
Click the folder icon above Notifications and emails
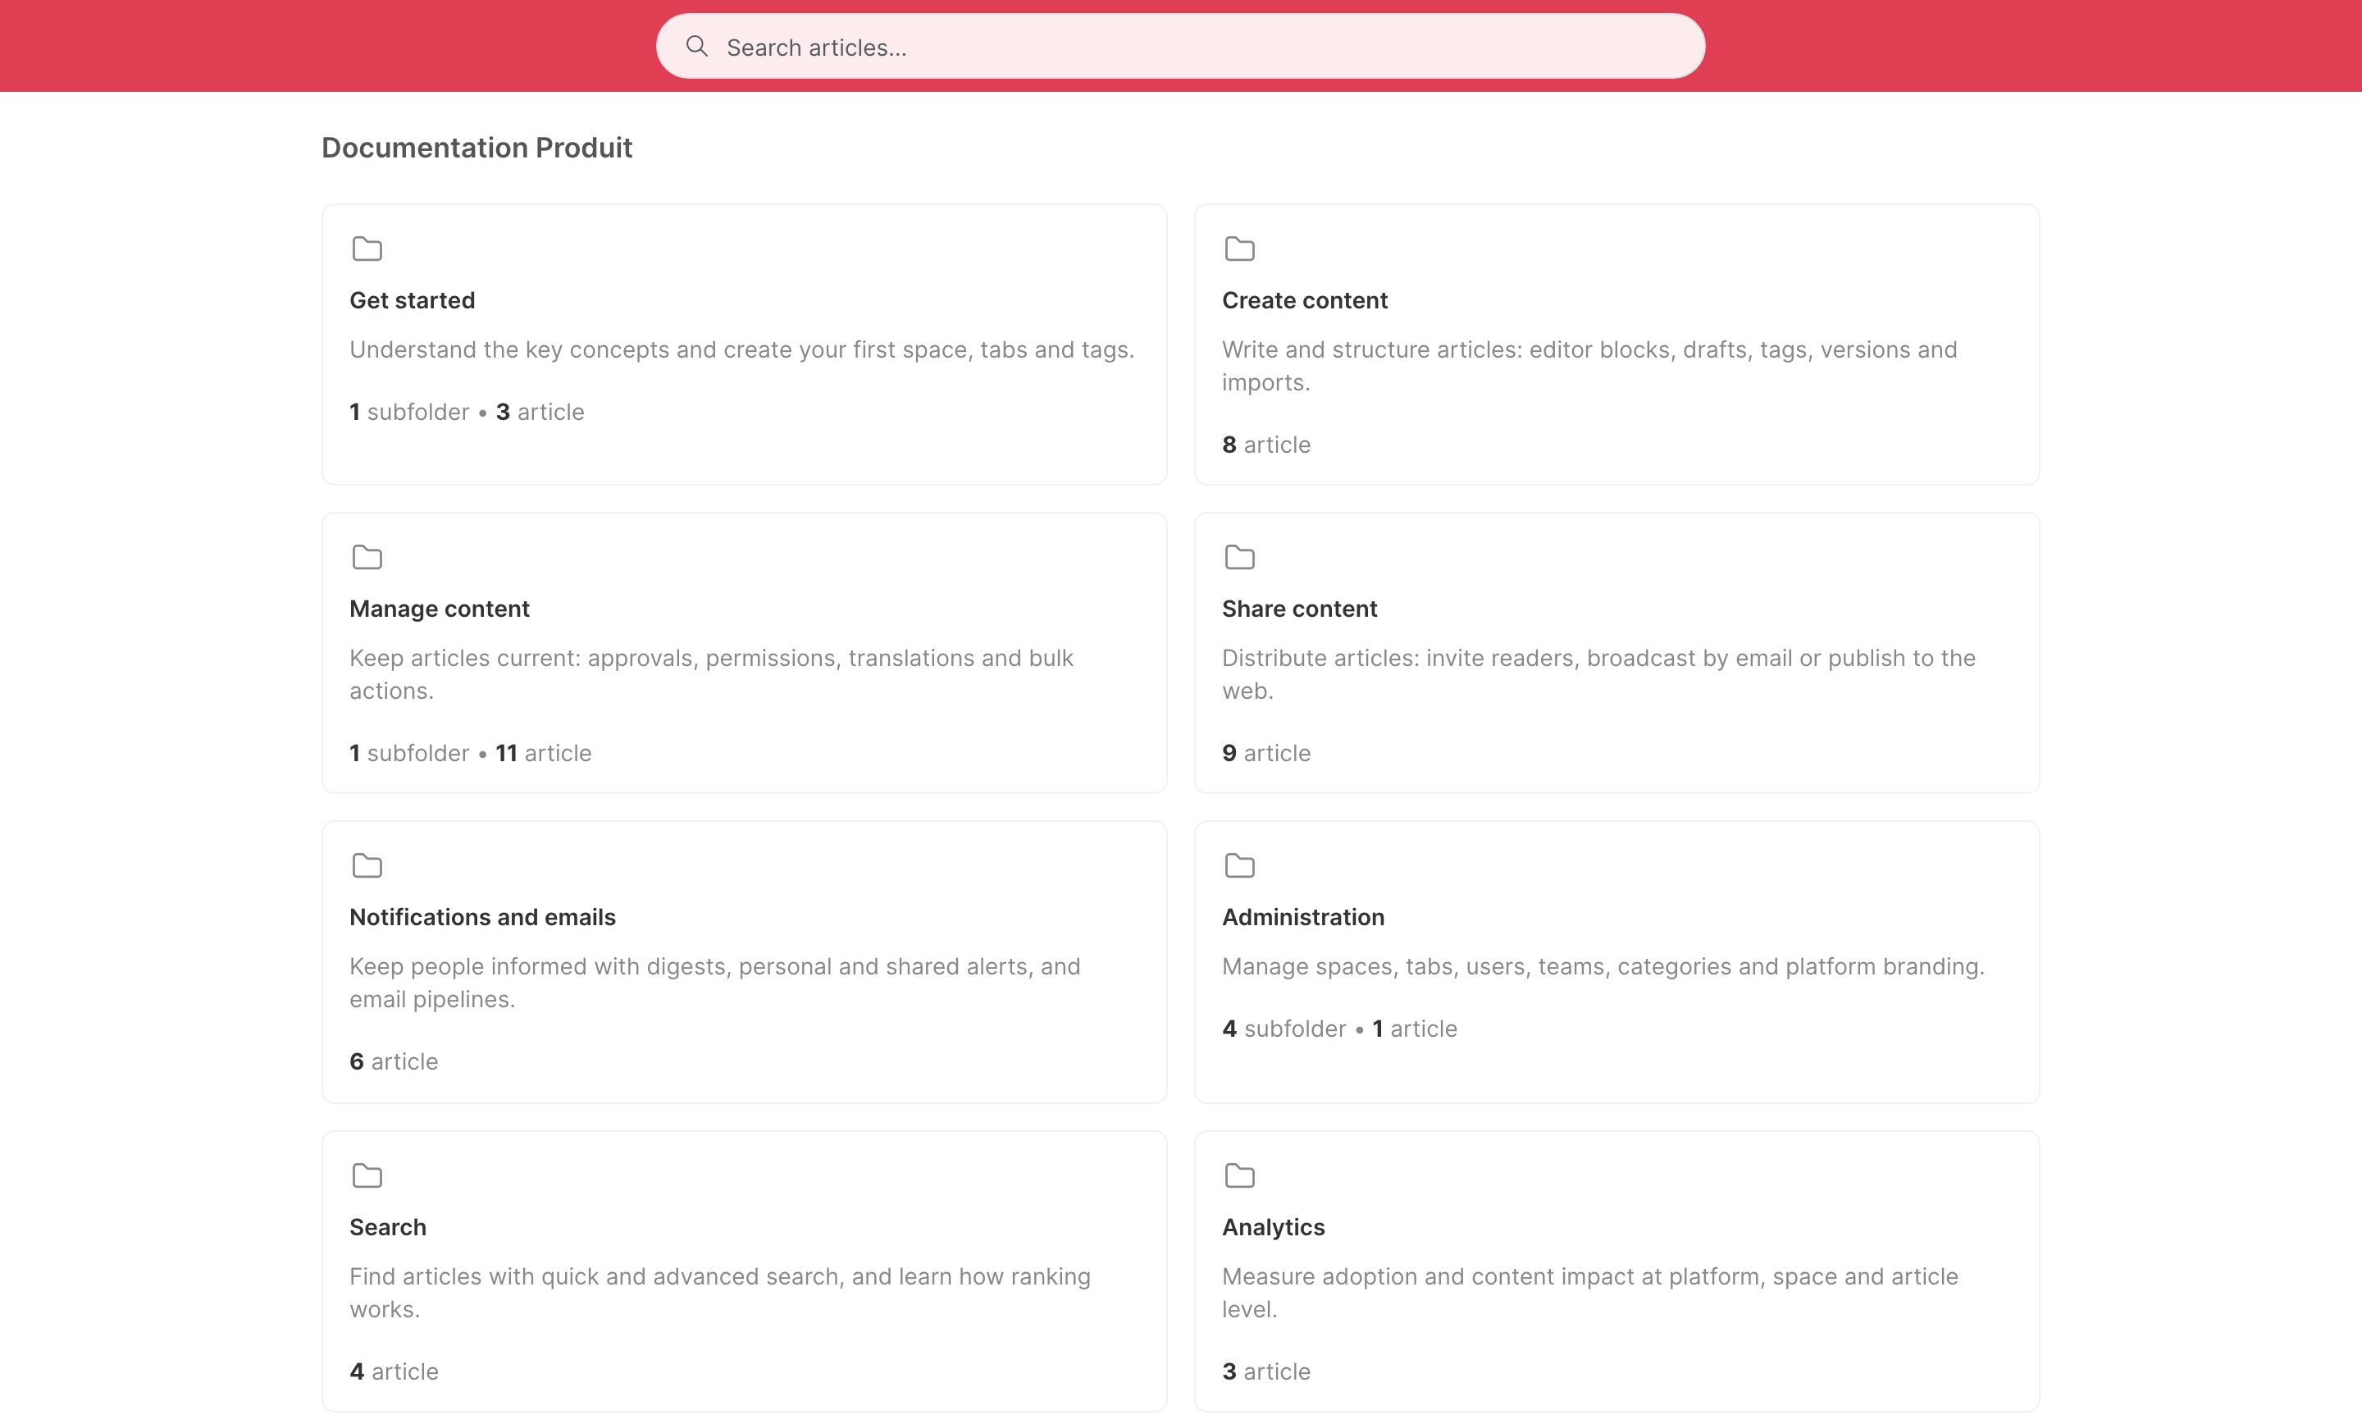(367, 865)
